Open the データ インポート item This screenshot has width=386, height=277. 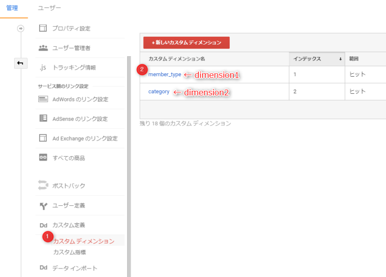[75, 268]
